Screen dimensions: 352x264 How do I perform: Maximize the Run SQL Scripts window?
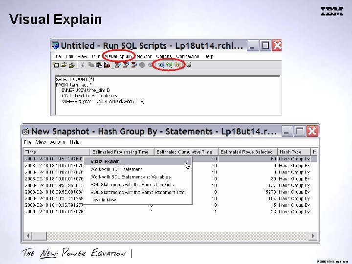pyautogui.click(x=265, y=45)
